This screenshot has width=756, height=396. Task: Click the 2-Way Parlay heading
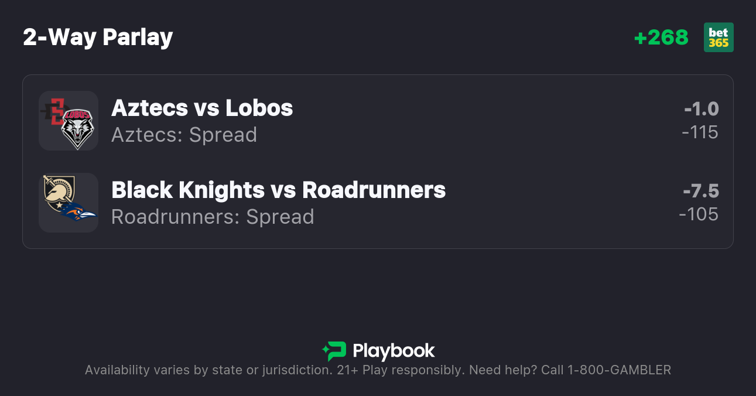[98, 37]
